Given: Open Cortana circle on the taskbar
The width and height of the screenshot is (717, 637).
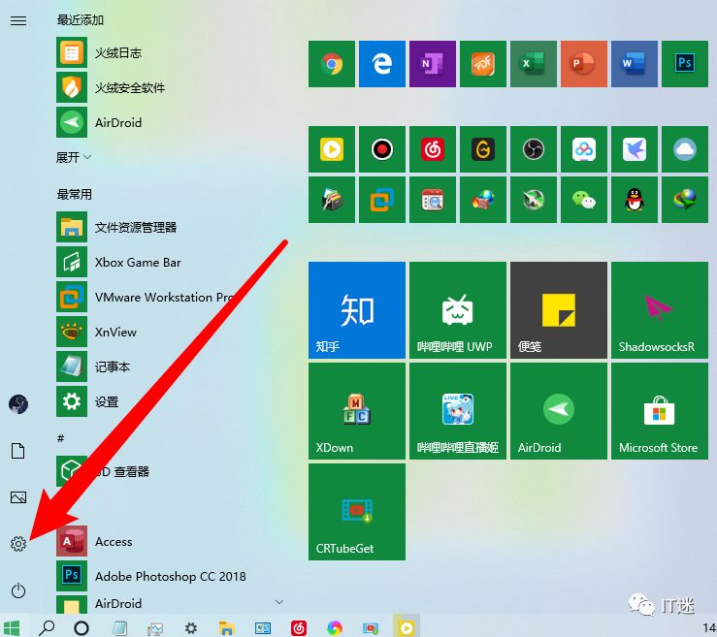Looking at the screenshot, I should 81,628.
